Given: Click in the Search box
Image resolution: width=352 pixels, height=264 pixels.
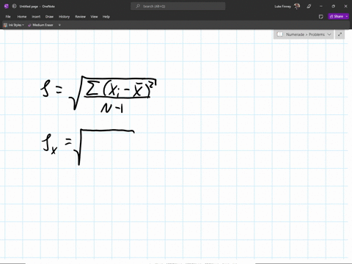Looking at the screenshot, I should point(178,7).
